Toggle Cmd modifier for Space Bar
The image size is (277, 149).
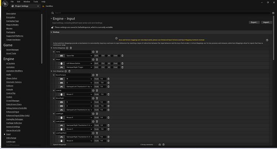click(x=119, y=56)
